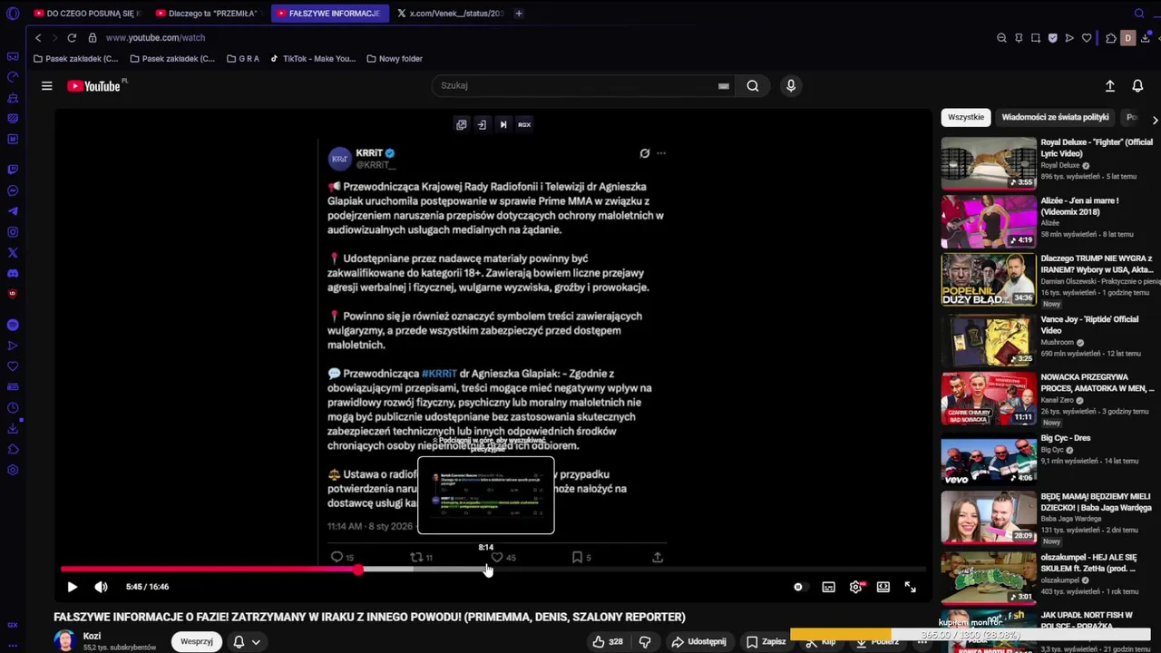This screenshot has width=1161, height=653.
Task: Click the Zapisz save button
Action: pyautogui.click(x=766, y=641)
